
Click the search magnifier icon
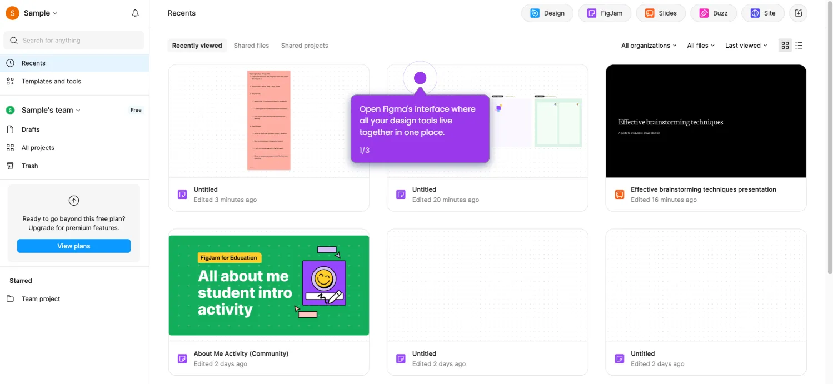(x=14, y=41)
